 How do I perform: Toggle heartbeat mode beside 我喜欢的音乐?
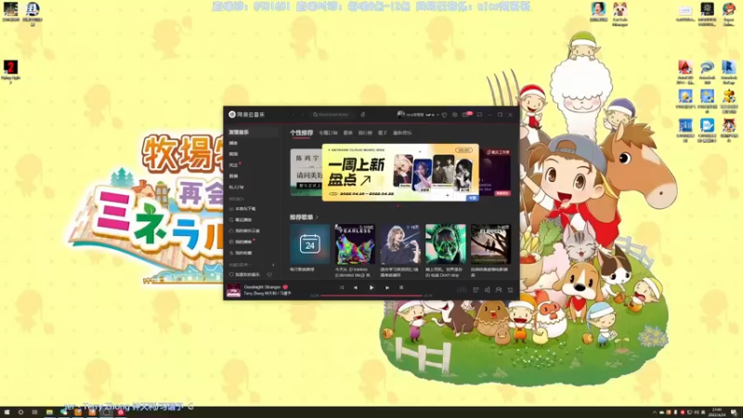[x=269, y=275]
